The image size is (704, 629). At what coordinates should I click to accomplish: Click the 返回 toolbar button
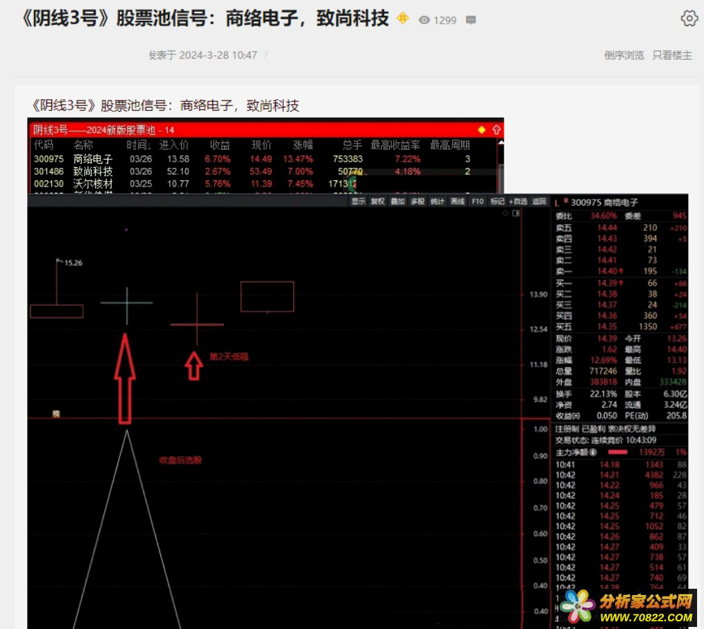[x=539, y=201]
